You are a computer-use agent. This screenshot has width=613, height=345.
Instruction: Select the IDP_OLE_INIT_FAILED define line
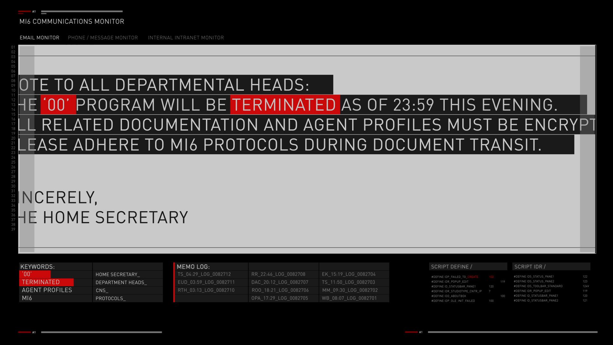click(x=462, y=301)
